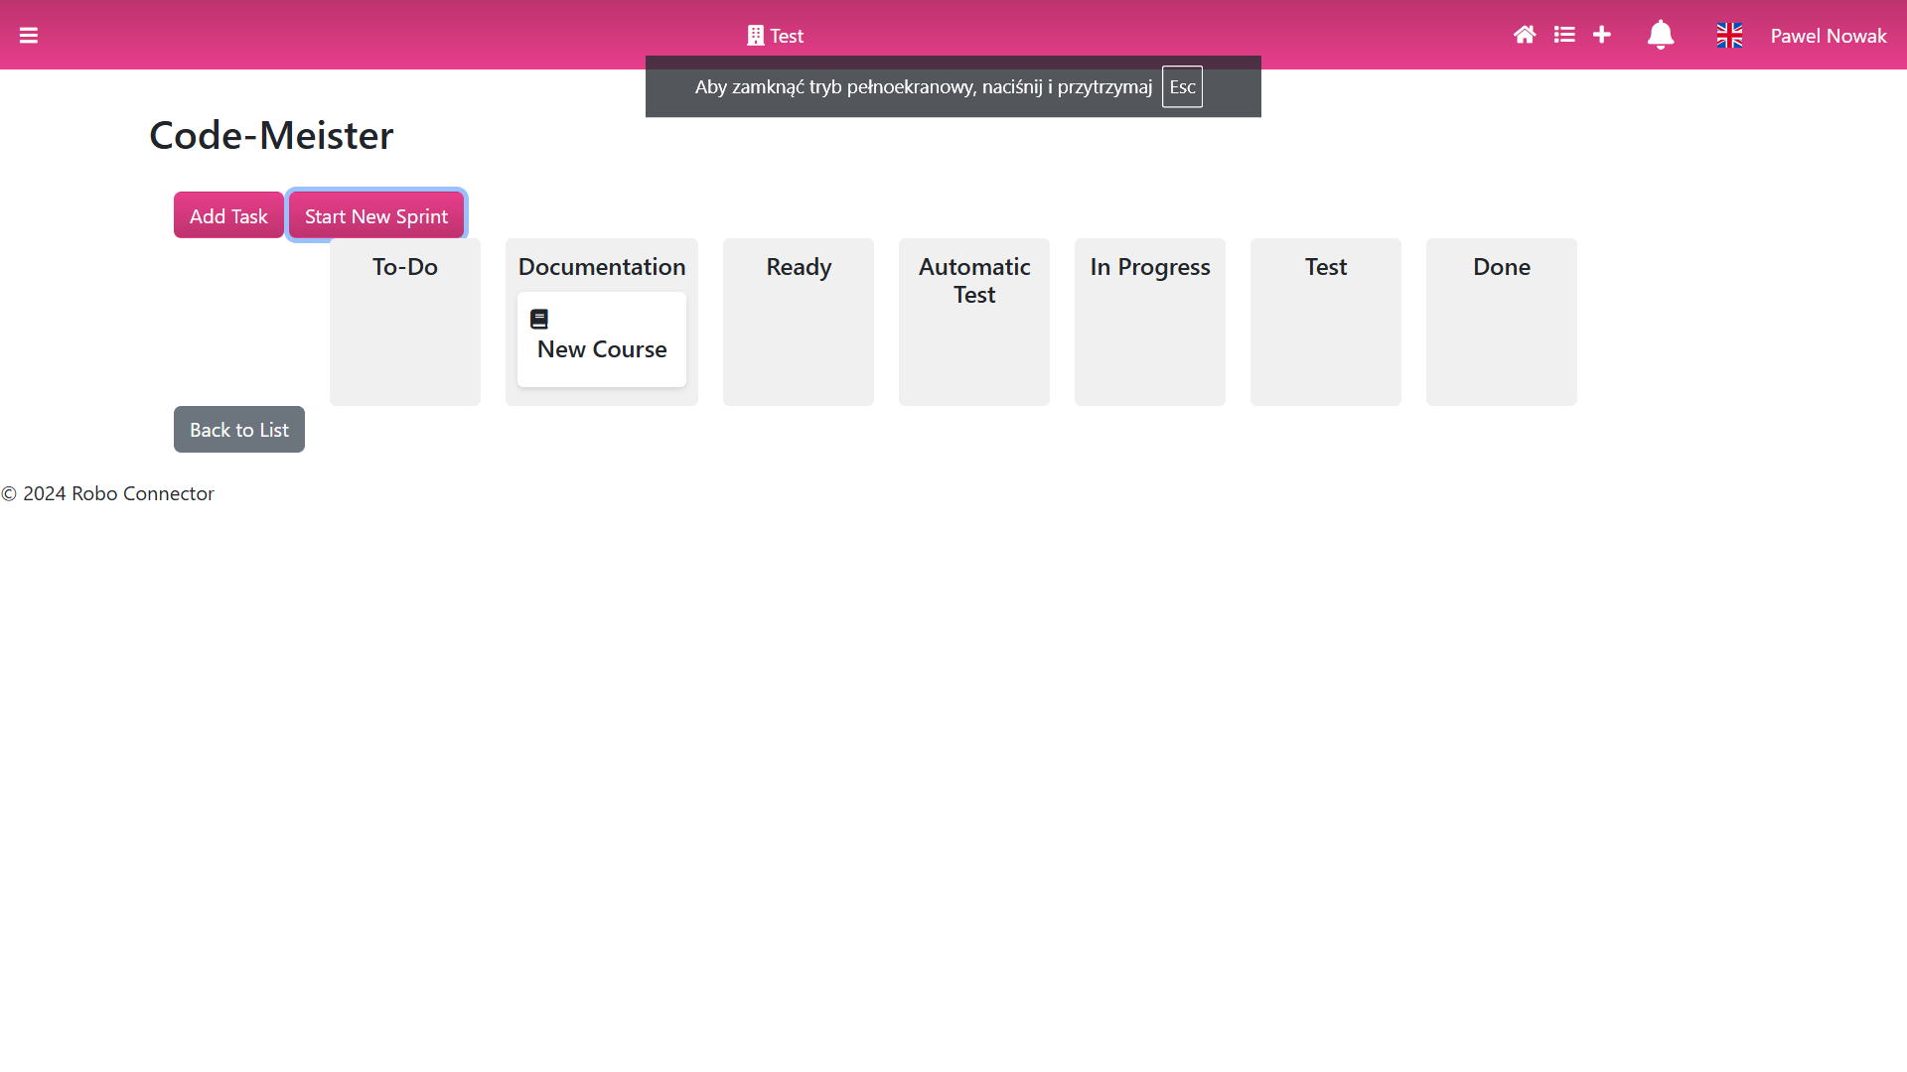Click the building icon next to Test

click(755, 35)
